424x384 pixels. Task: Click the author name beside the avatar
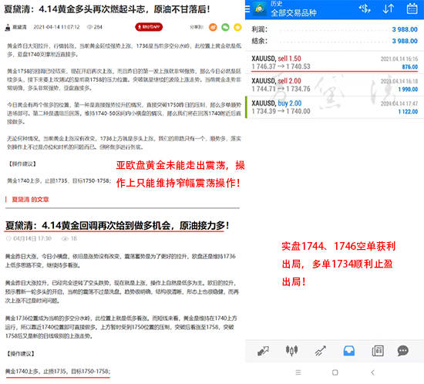coord(20,27)
